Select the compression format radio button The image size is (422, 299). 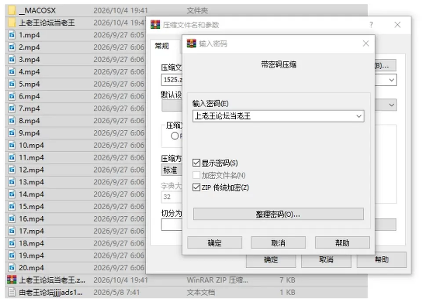pyautogui.click(x=175, y=136)
